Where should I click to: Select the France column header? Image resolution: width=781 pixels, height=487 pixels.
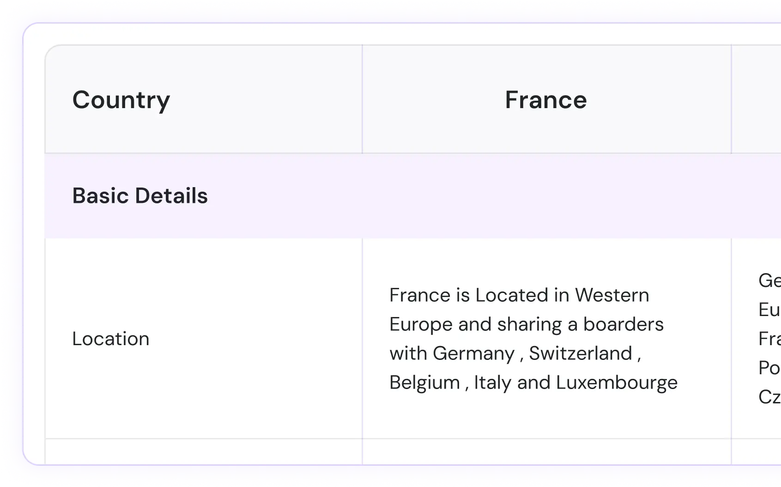coord(546,100)
